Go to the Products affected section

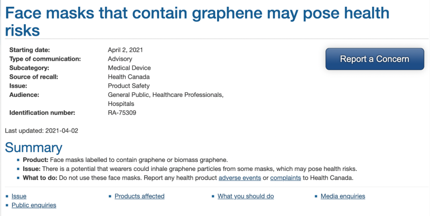point(139,196)
